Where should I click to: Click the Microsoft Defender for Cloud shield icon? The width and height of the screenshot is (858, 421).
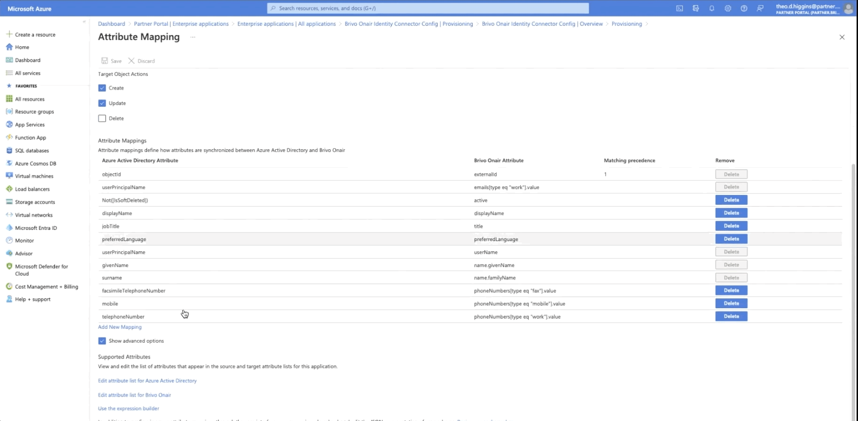9,266
